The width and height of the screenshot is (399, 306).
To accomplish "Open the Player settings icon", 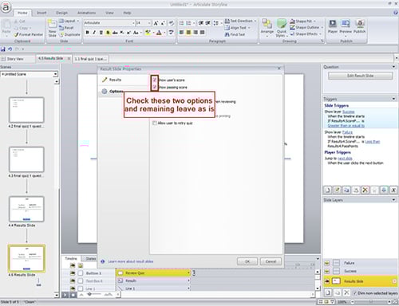I will 333,26.
